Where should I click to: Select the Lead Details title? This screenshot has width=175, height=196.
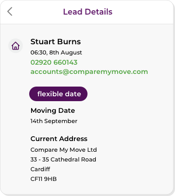point(87,12)
